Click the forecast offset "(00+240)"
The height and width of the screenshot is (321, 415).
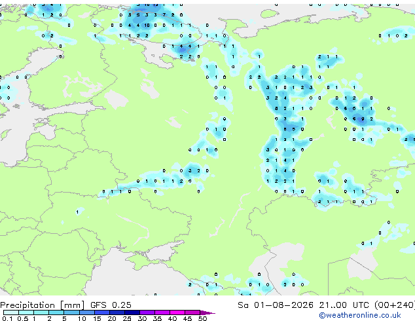[395, 305]
